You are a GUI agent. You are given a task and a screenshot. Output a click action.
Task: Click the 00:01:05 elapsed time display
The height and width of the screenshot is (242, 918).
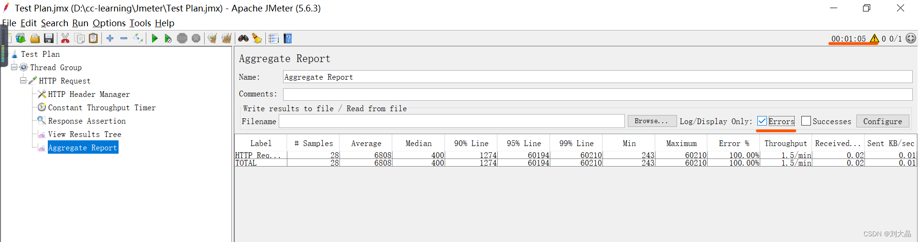coord(848,39)
